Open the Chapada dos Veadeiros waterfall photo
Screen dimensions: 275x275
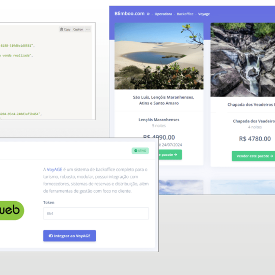click(243, 60)
